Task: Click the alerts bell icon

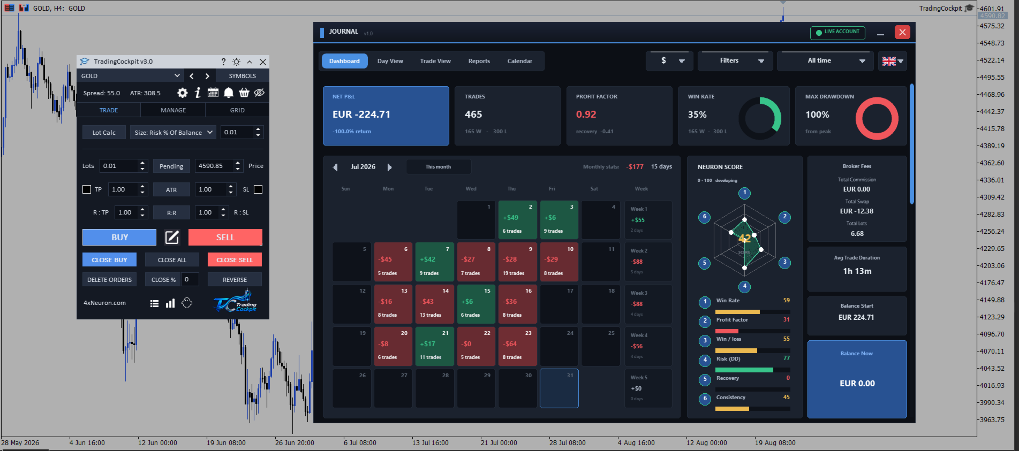Action: 229,93
